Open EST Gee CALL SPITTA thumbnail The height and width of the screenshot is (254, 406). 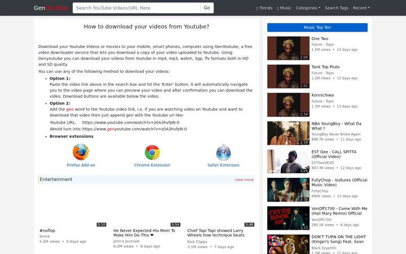[288, 161]
